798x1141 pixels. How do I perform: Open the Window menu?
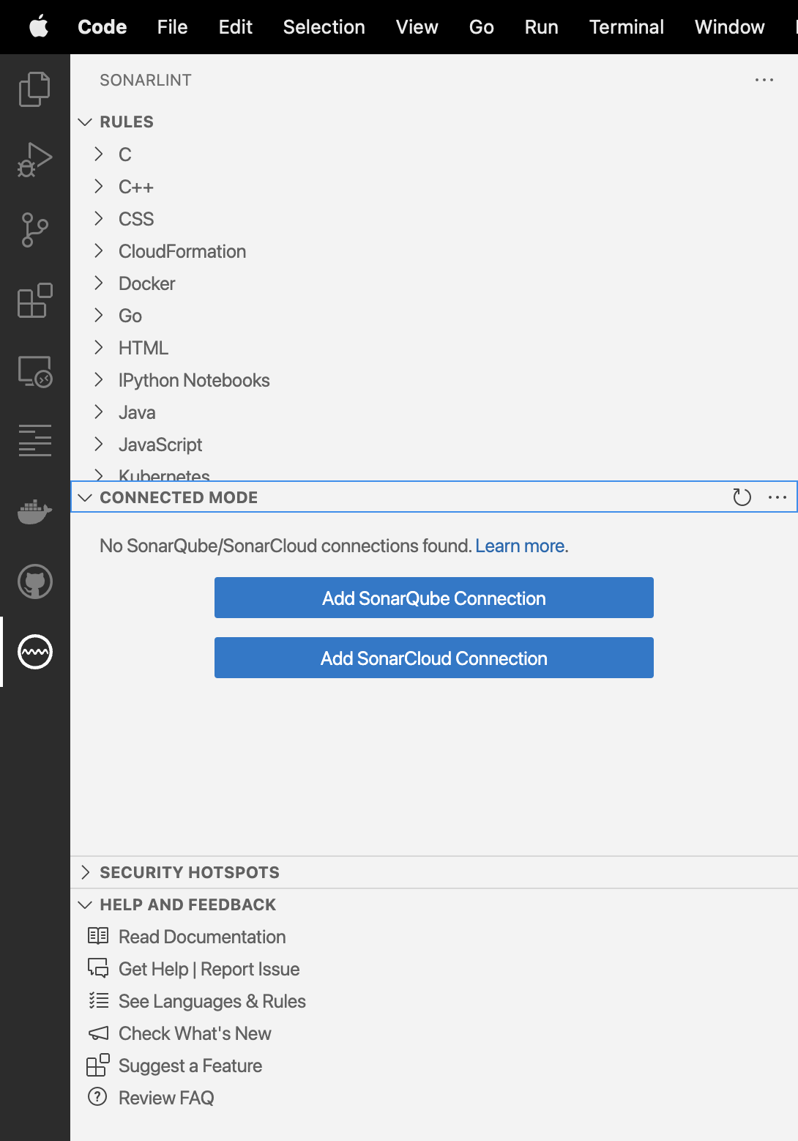[729, 27]
